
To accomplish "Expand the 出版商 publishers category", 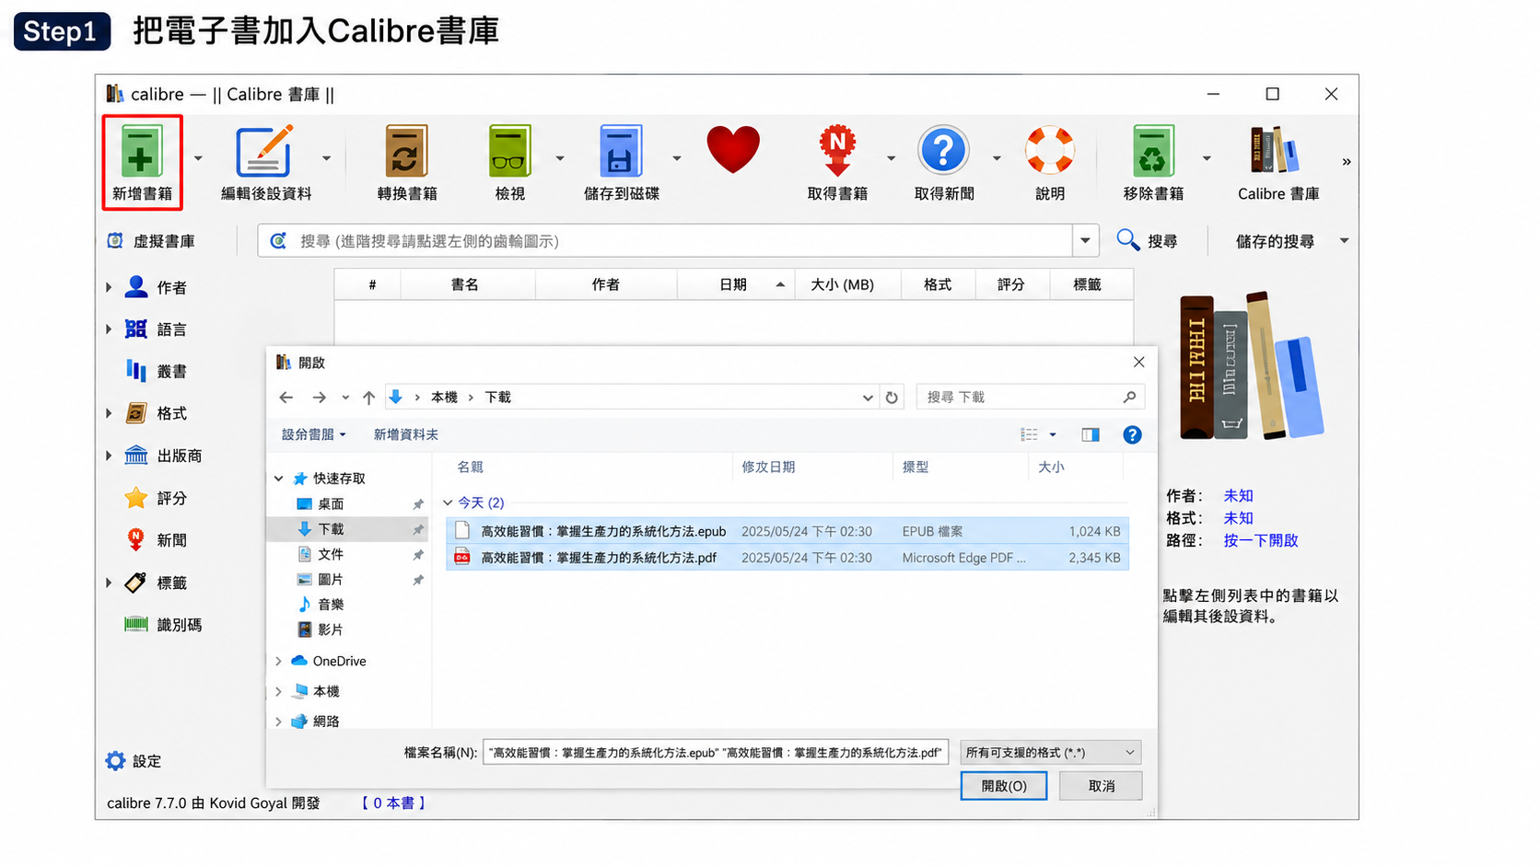I will (109, 456).
